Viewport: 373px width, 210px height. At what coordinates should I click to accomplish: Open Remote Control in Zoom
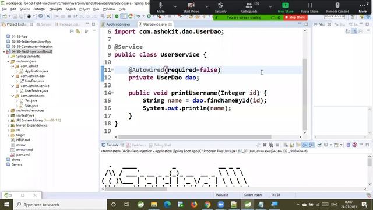click(x=337, y=8)
